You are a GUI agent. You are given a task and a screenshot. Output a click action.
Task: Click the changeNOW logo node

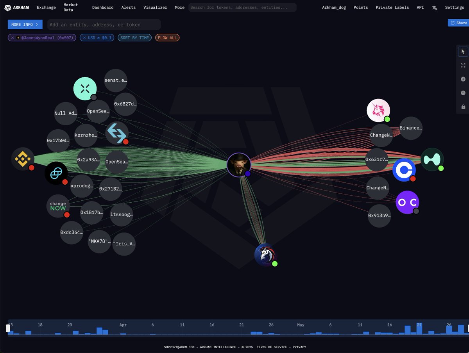point(58,206)
